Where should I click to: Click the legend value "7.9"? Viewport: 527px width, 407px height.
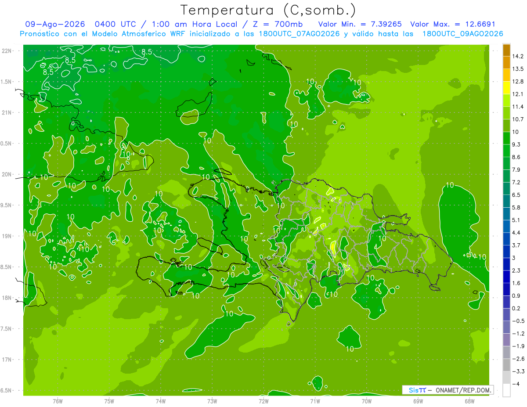click(x=517, y=169)
